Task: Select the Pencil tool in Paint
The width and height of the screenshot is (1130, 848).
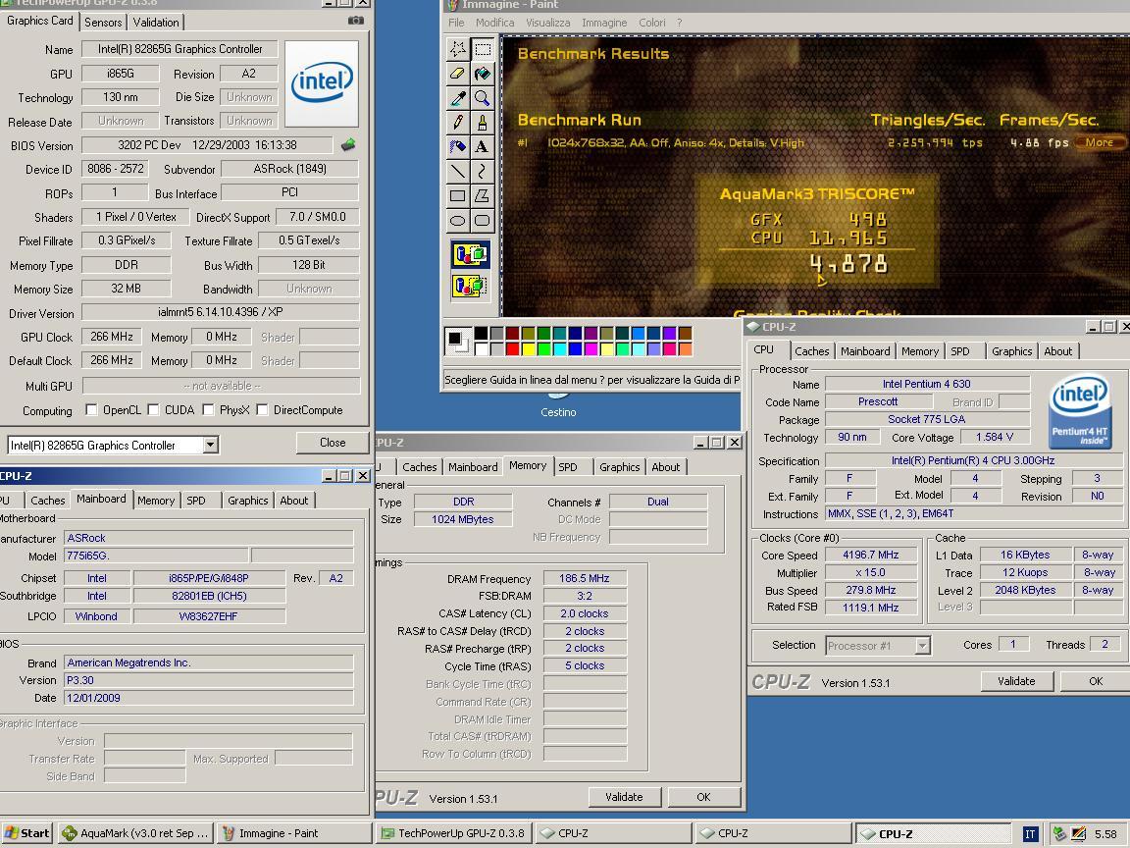Action: pos(458,123)
